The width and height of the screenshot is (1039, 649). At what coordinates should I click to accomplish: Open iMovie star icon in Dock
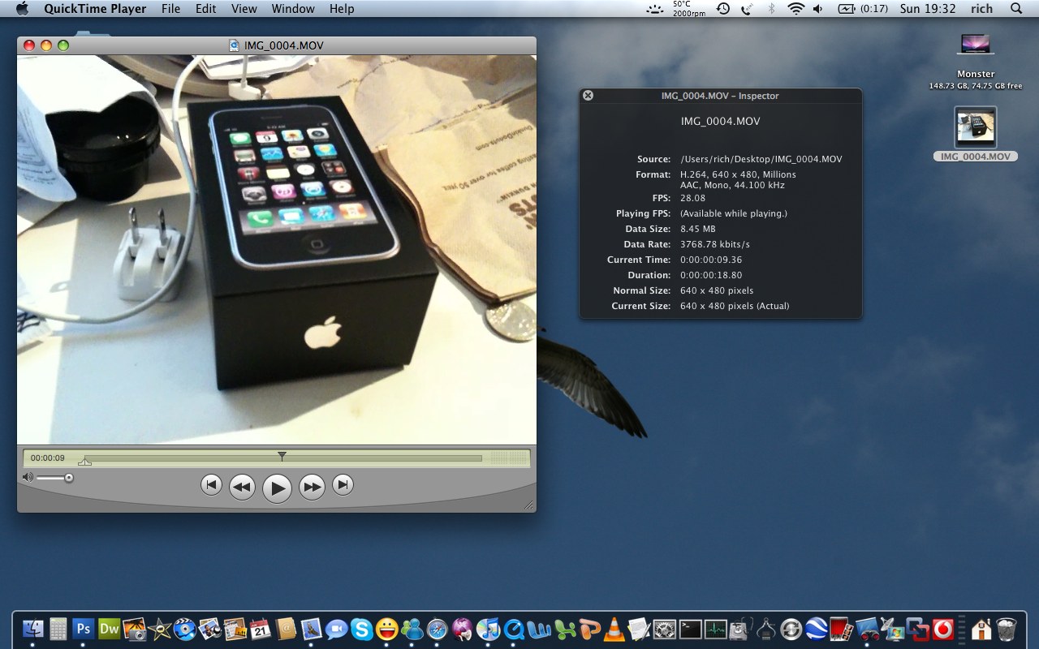click(160, 629)
